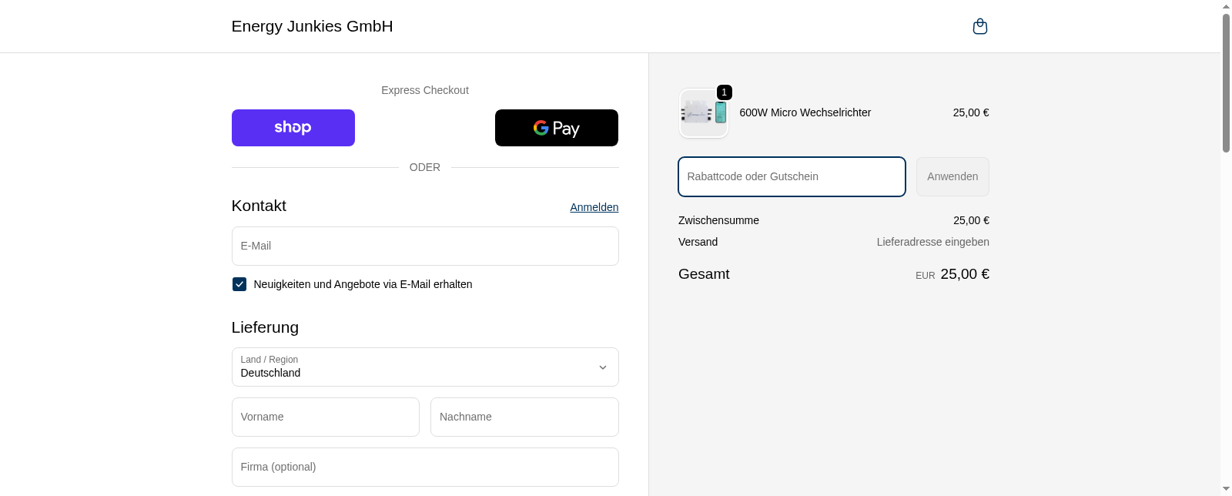Image resolution: width=1232 pixels, height=496 pixels.
Task: Select the Firma (optional) input field
Action: point(424,467)
